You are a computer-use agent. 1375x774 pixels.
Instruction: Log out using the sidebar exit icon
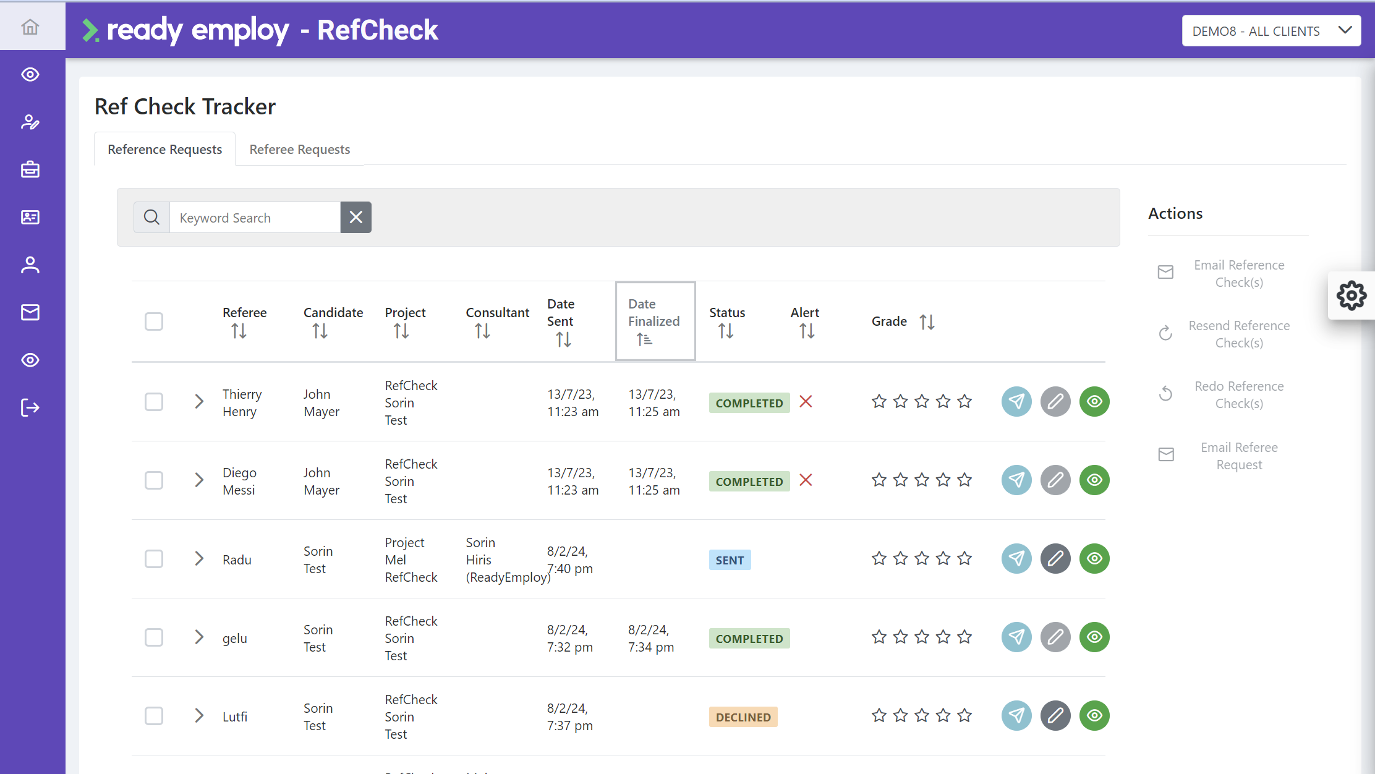[30, 407]
